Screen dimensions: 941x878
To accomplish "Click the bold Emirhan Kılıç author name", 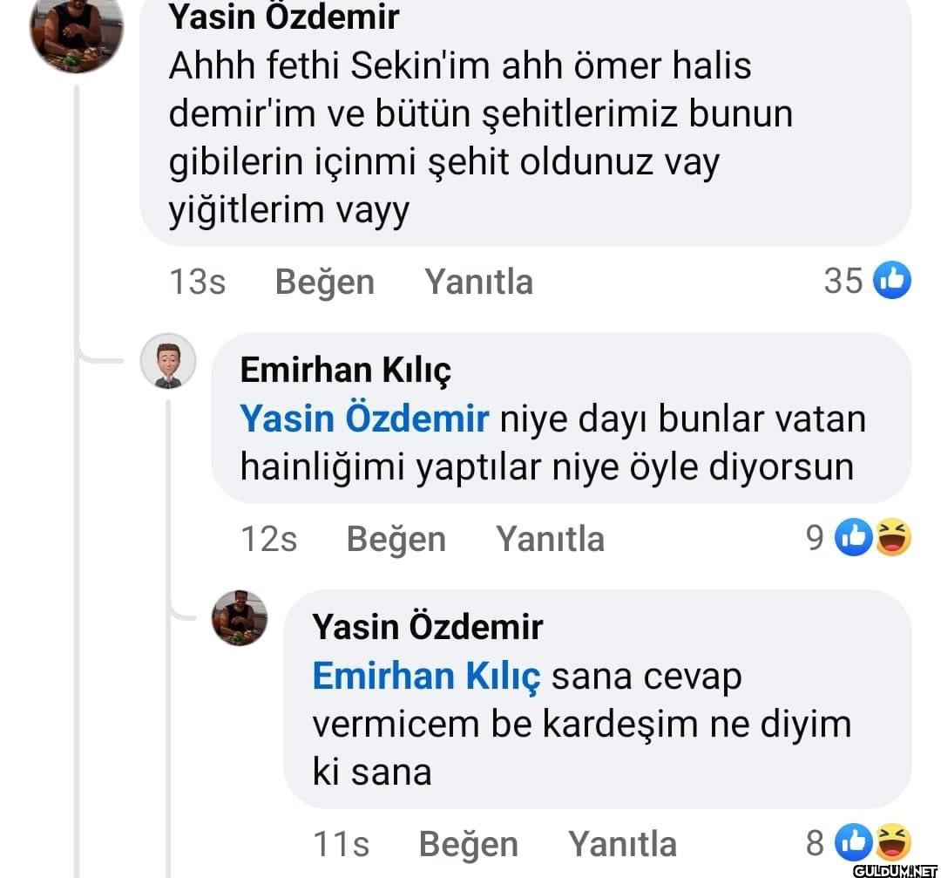I will pos(345,371).
